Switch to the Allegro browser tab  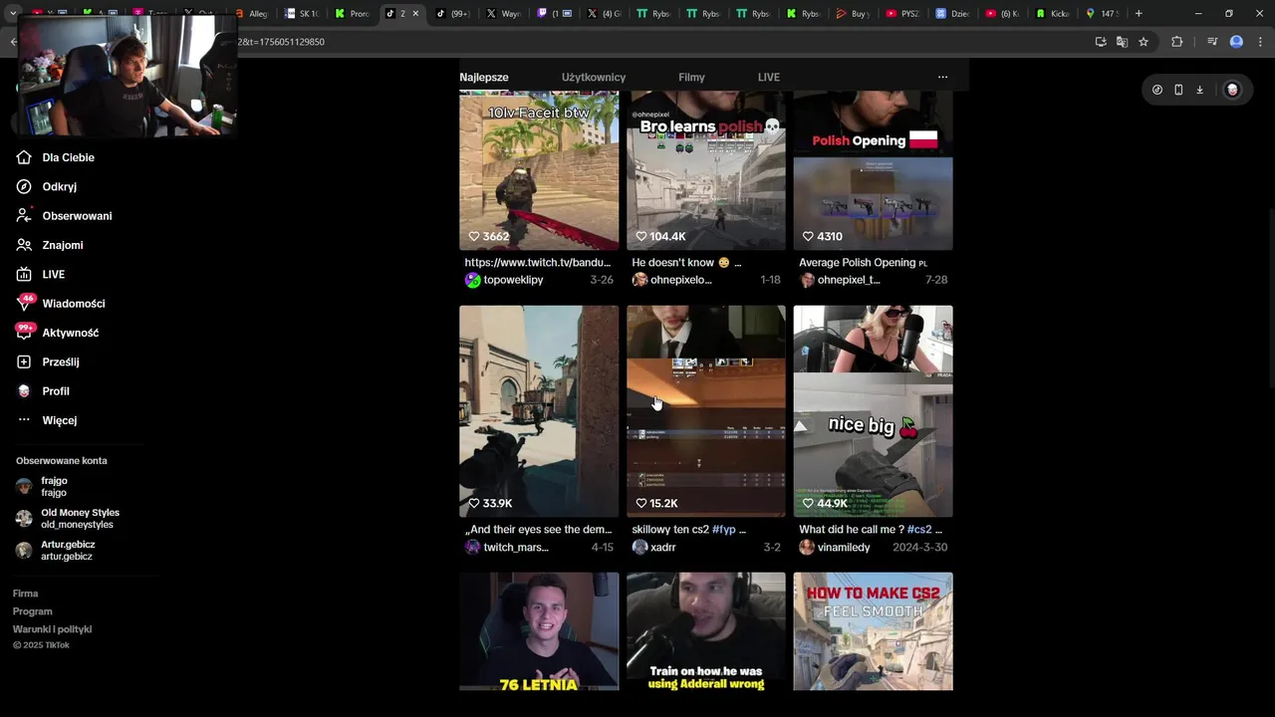[x=252, y=14]
